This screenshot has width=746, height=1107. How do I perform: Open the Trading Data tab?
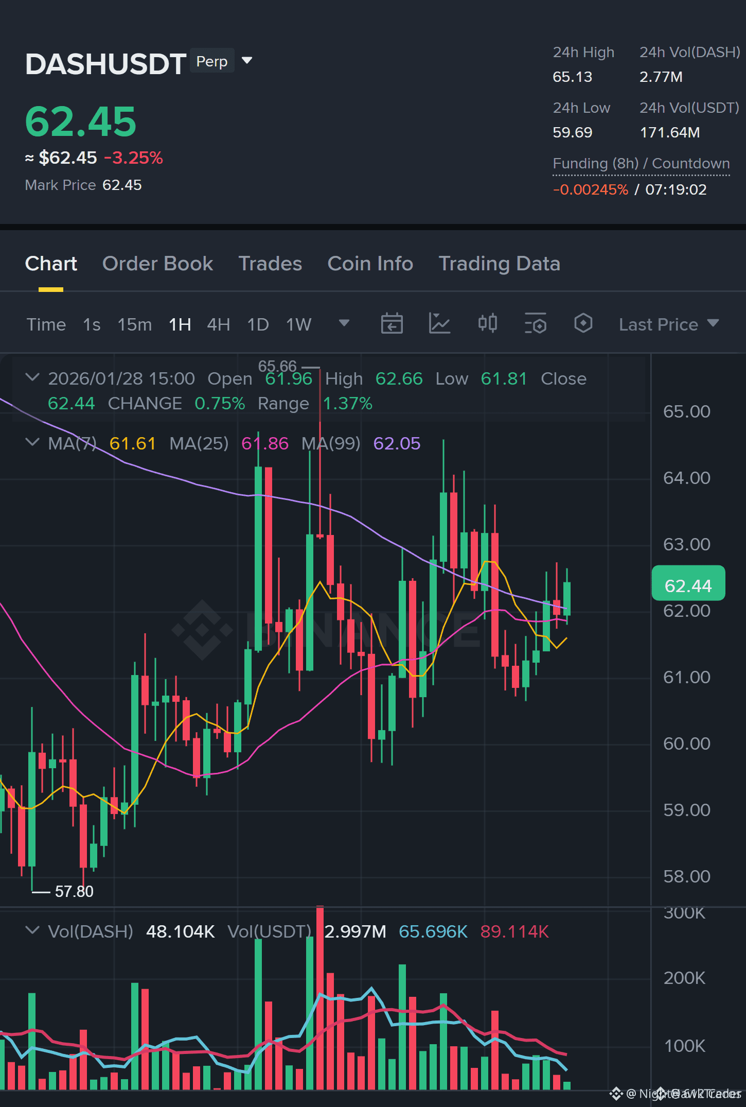[499, 264]
